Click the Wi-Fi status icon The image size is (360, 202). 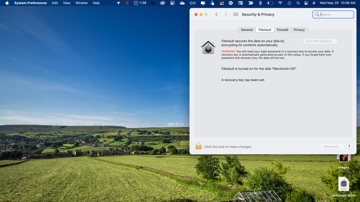click(280, 3)
